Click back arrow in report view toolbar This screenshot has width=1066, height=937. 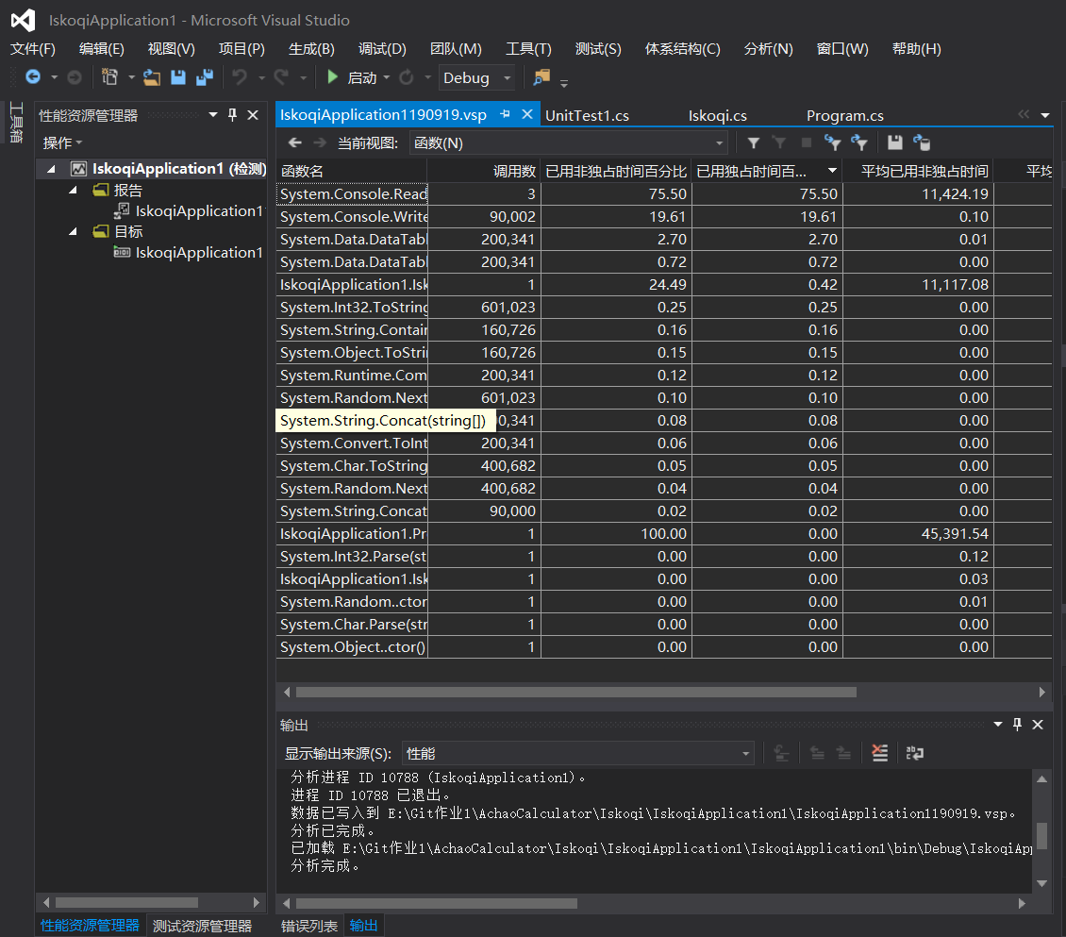pos(295,142)
